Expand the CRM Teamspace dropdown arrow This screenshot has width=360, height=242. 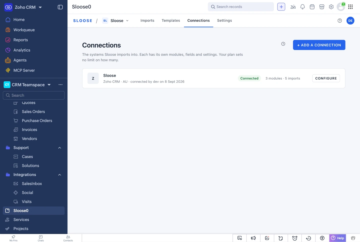49,85
